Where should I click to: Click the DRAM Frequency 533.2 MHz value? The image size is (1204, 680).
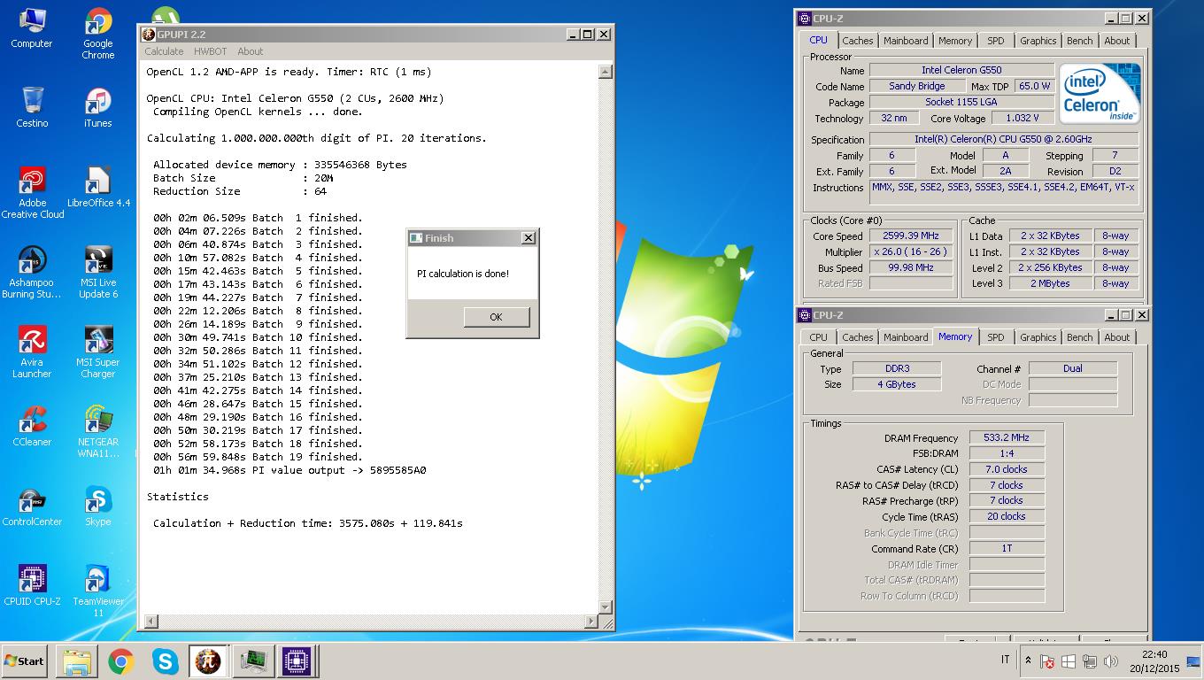pyautogui.click(x=1007, y=437)
